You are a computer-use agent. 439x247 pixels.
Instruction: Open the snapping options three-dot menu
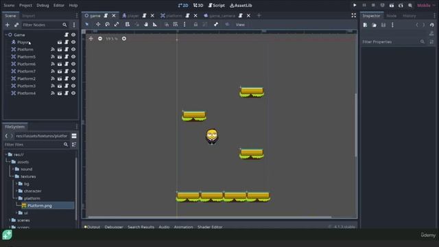click(x=185, y=25)
